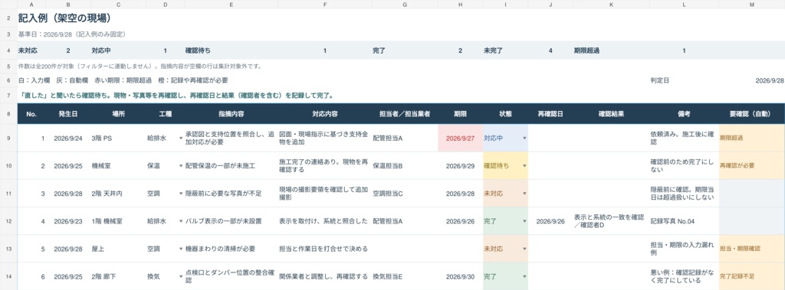Screen dimensions: 785x290
Task: Click the 保温 work type cell
Action: [x=166, y=166]
